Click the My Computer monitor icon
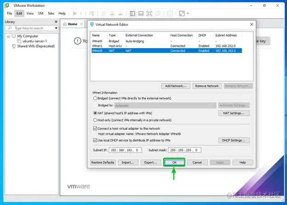The height and width of the screenshot is (205, 287). [14, 36]
